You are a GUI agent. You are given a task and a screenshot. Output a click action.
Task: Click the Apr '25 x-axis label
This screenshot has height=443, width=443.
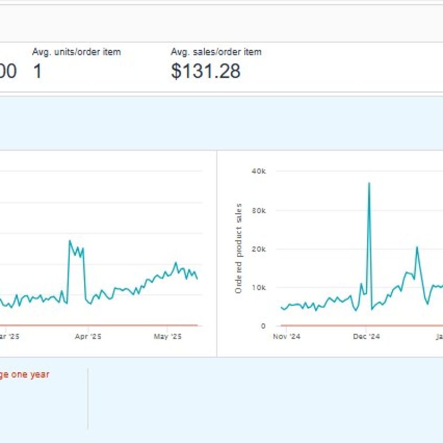click(89, 336)
